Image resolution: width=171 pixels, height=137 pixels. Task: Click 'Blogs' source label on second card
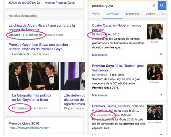(x=68, y=108)
